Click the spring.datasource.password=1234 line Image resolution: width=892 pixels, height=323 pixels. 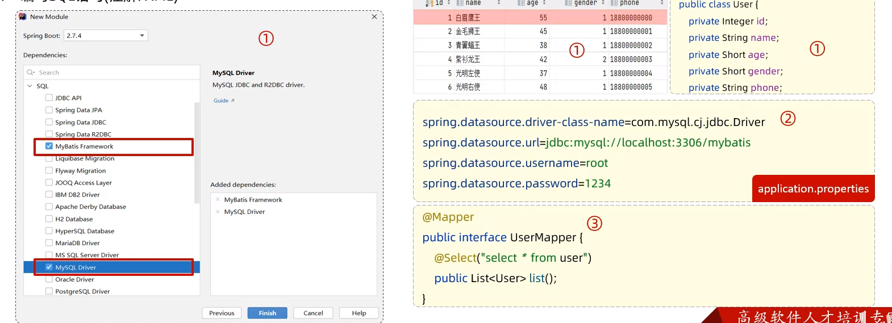(x=516, y=183)
